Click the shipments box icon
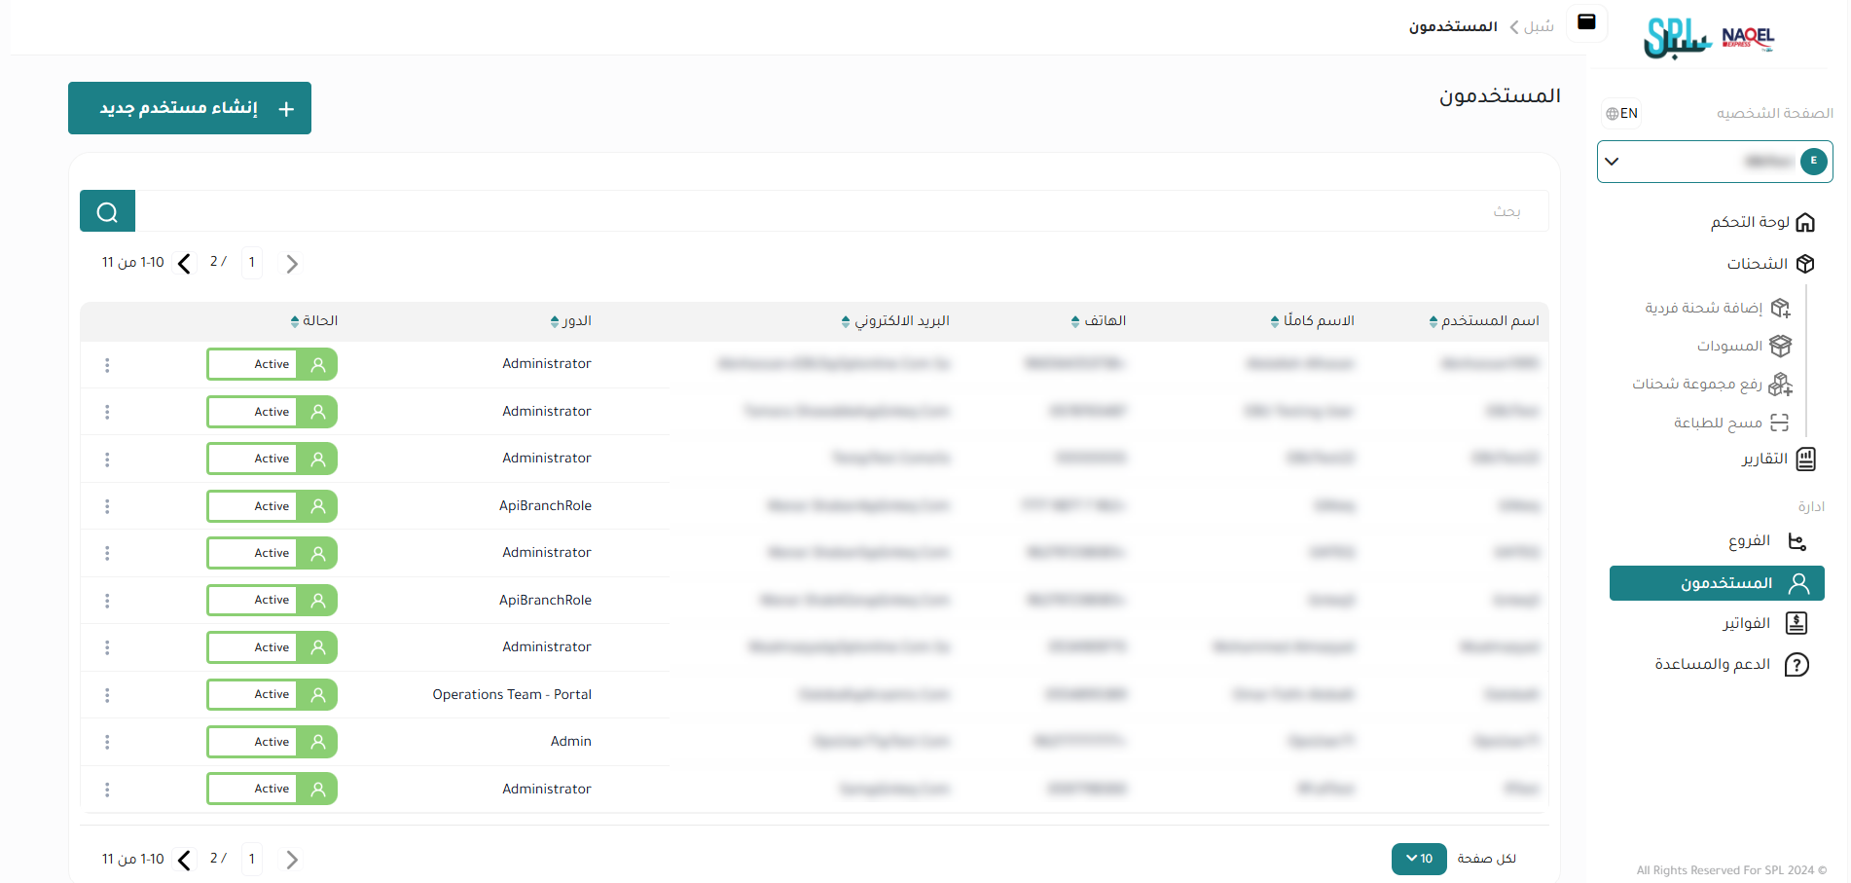This screenshot has width=1851, height=883. [x=1804, y=264]
